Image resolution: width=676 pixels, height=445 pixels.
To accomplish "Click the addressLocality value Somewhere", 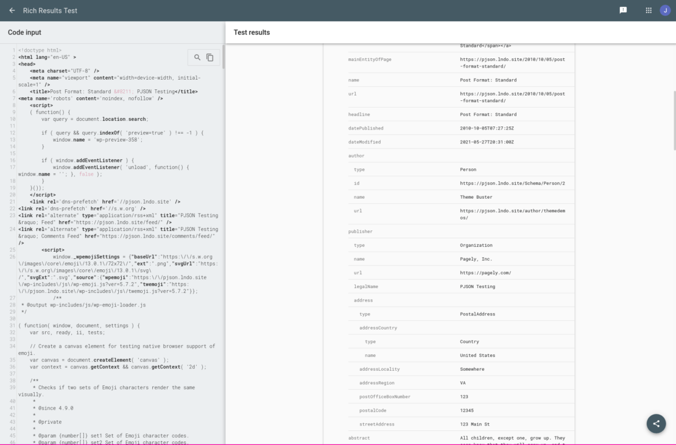I will (472, 369).
